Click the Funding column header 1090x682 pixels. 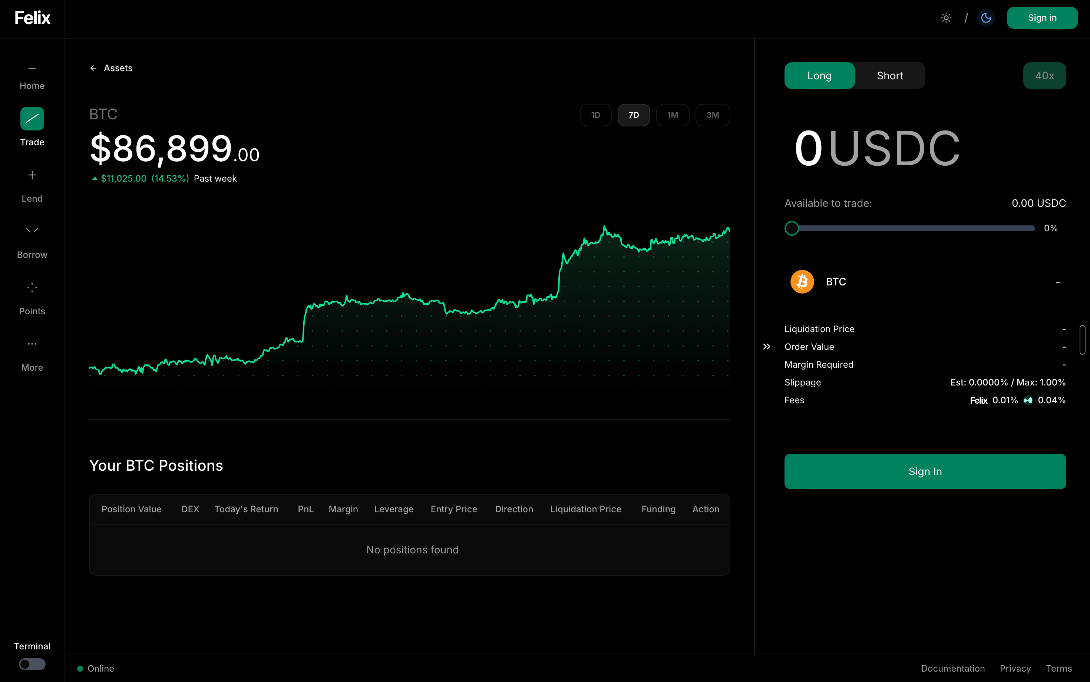click(658, 509)
